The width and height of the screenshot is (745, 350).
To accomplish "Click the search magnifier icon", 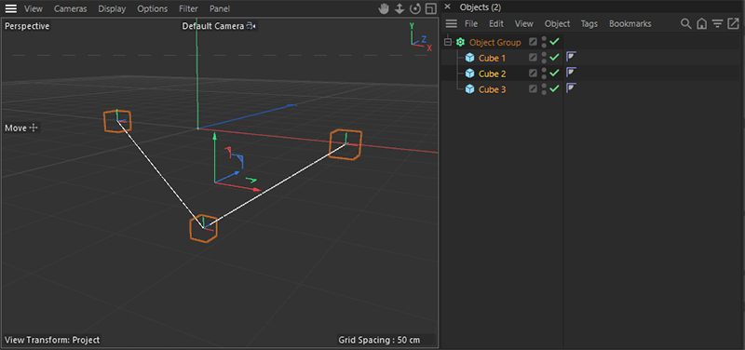I will click(x=685, y=24).
